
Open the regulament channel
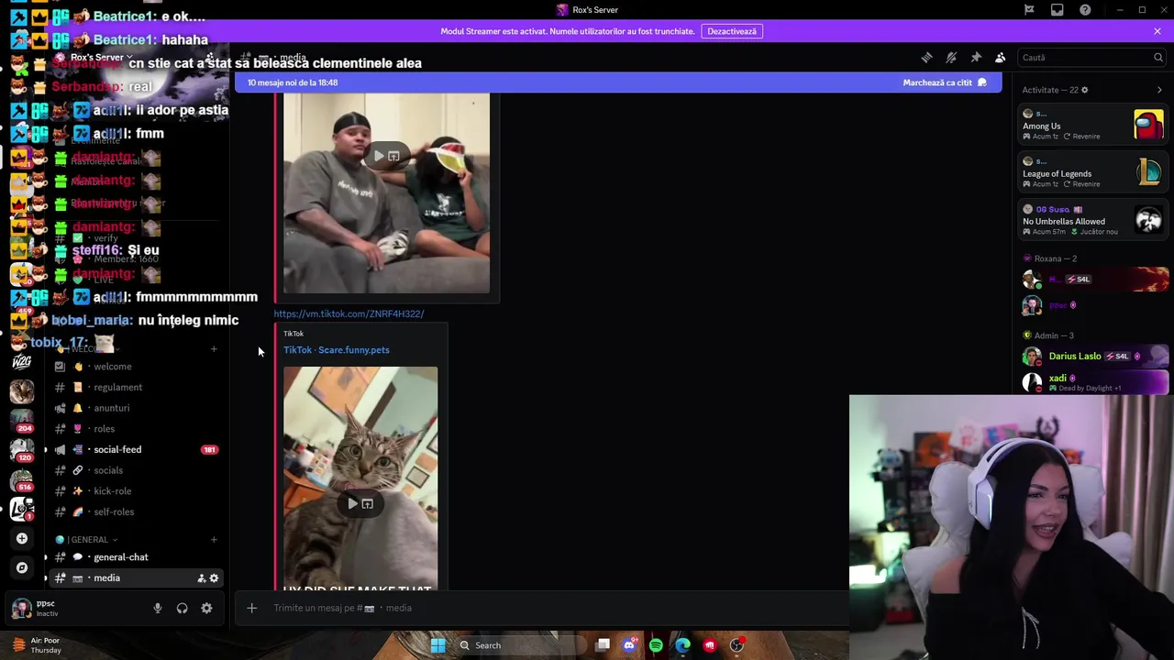117,387
